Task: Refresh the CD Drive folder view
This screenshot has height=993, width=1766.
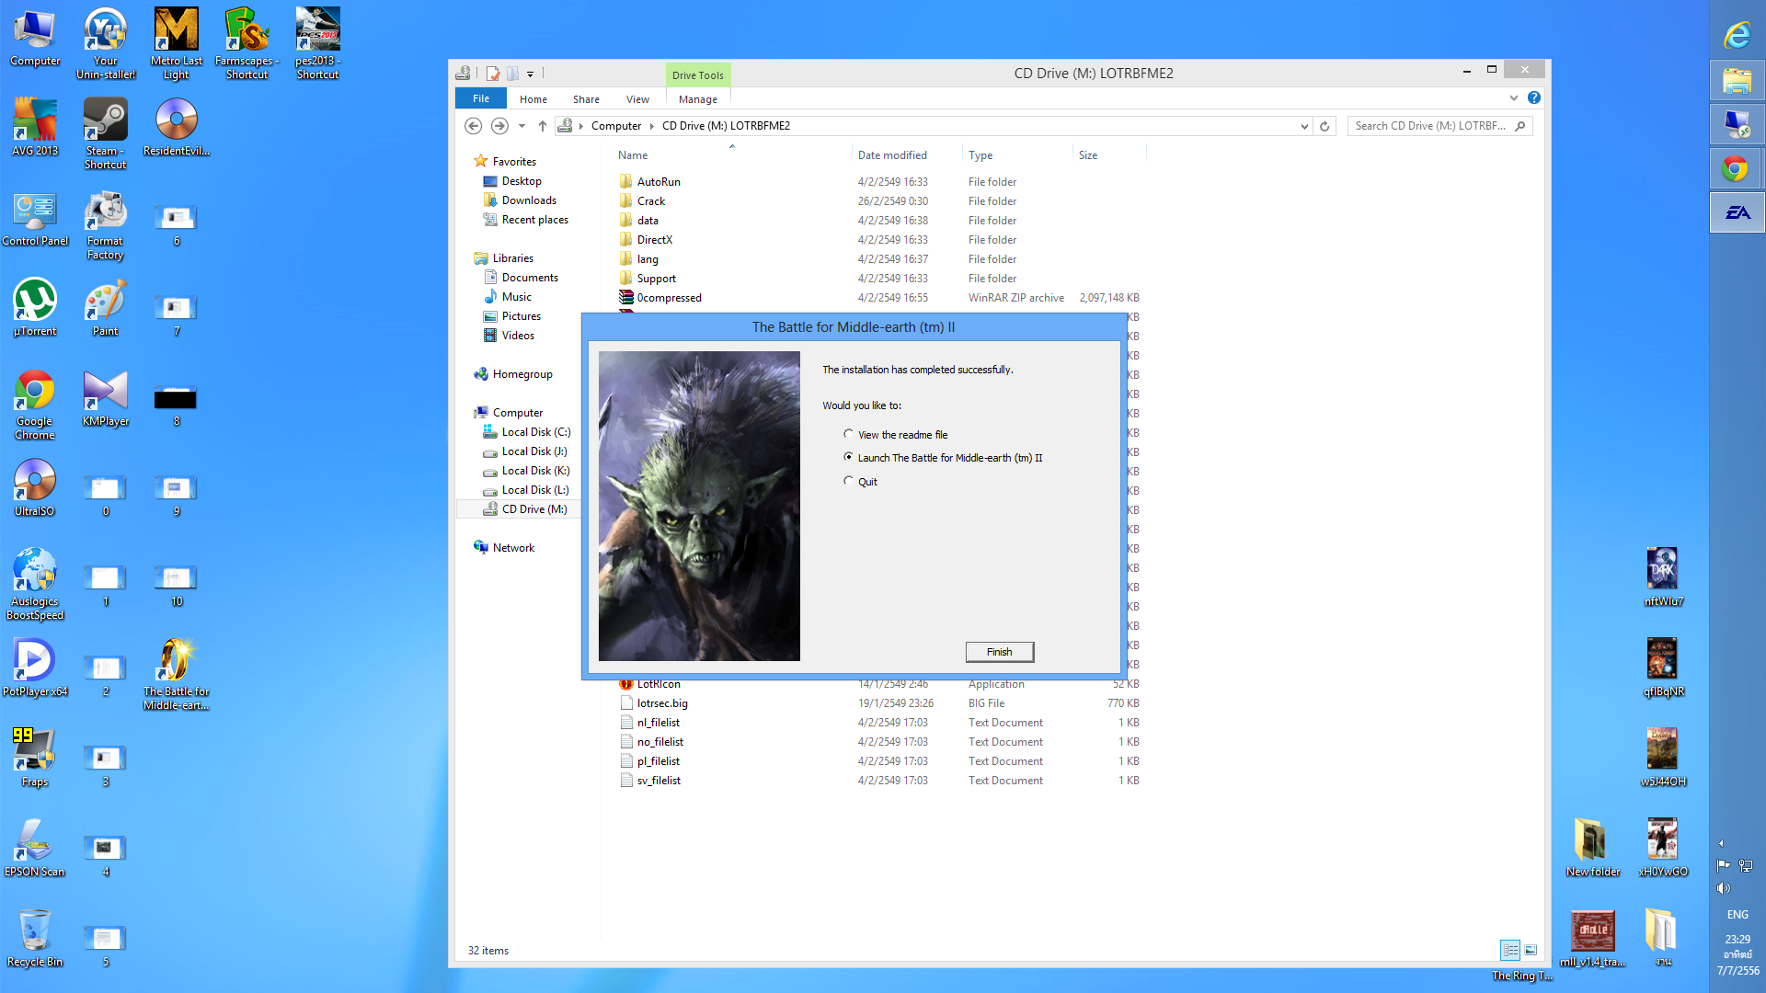Action: coord(1324,126)
